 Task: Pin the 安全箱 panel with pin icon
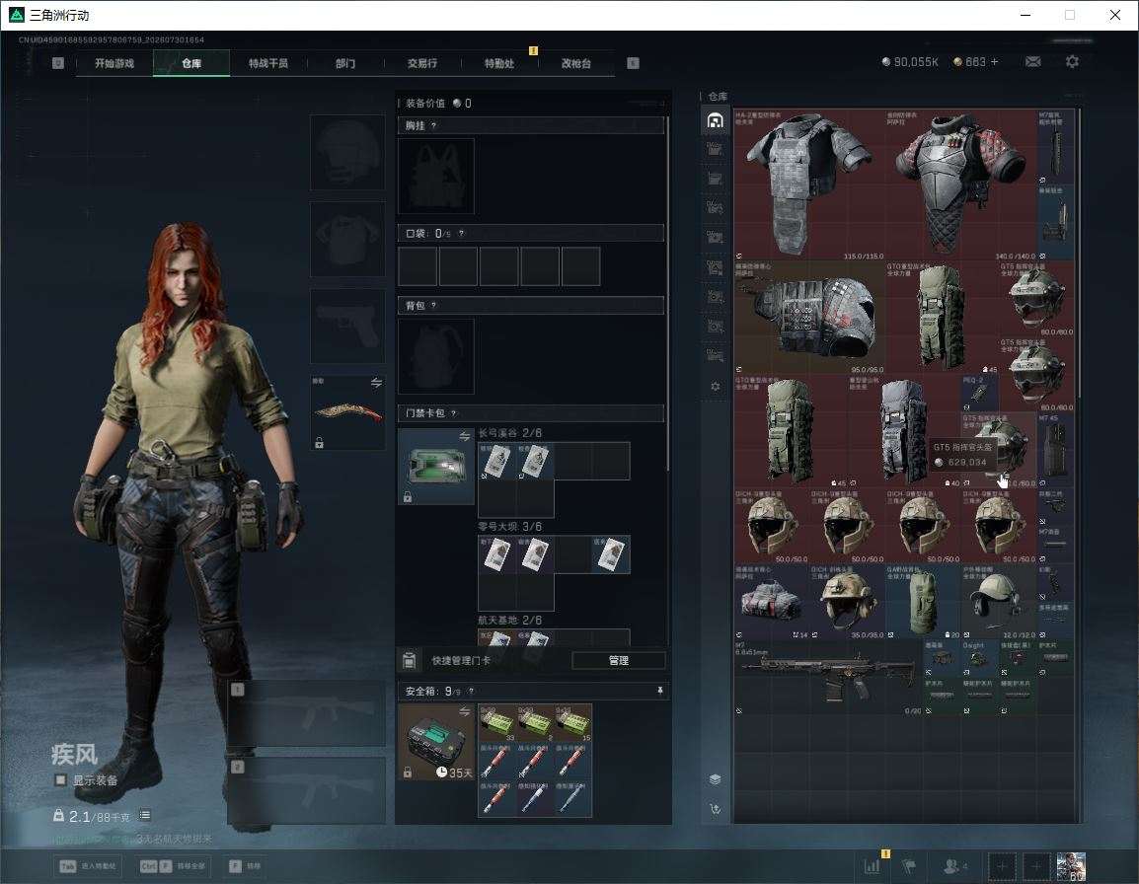click(x=659, y=691)
